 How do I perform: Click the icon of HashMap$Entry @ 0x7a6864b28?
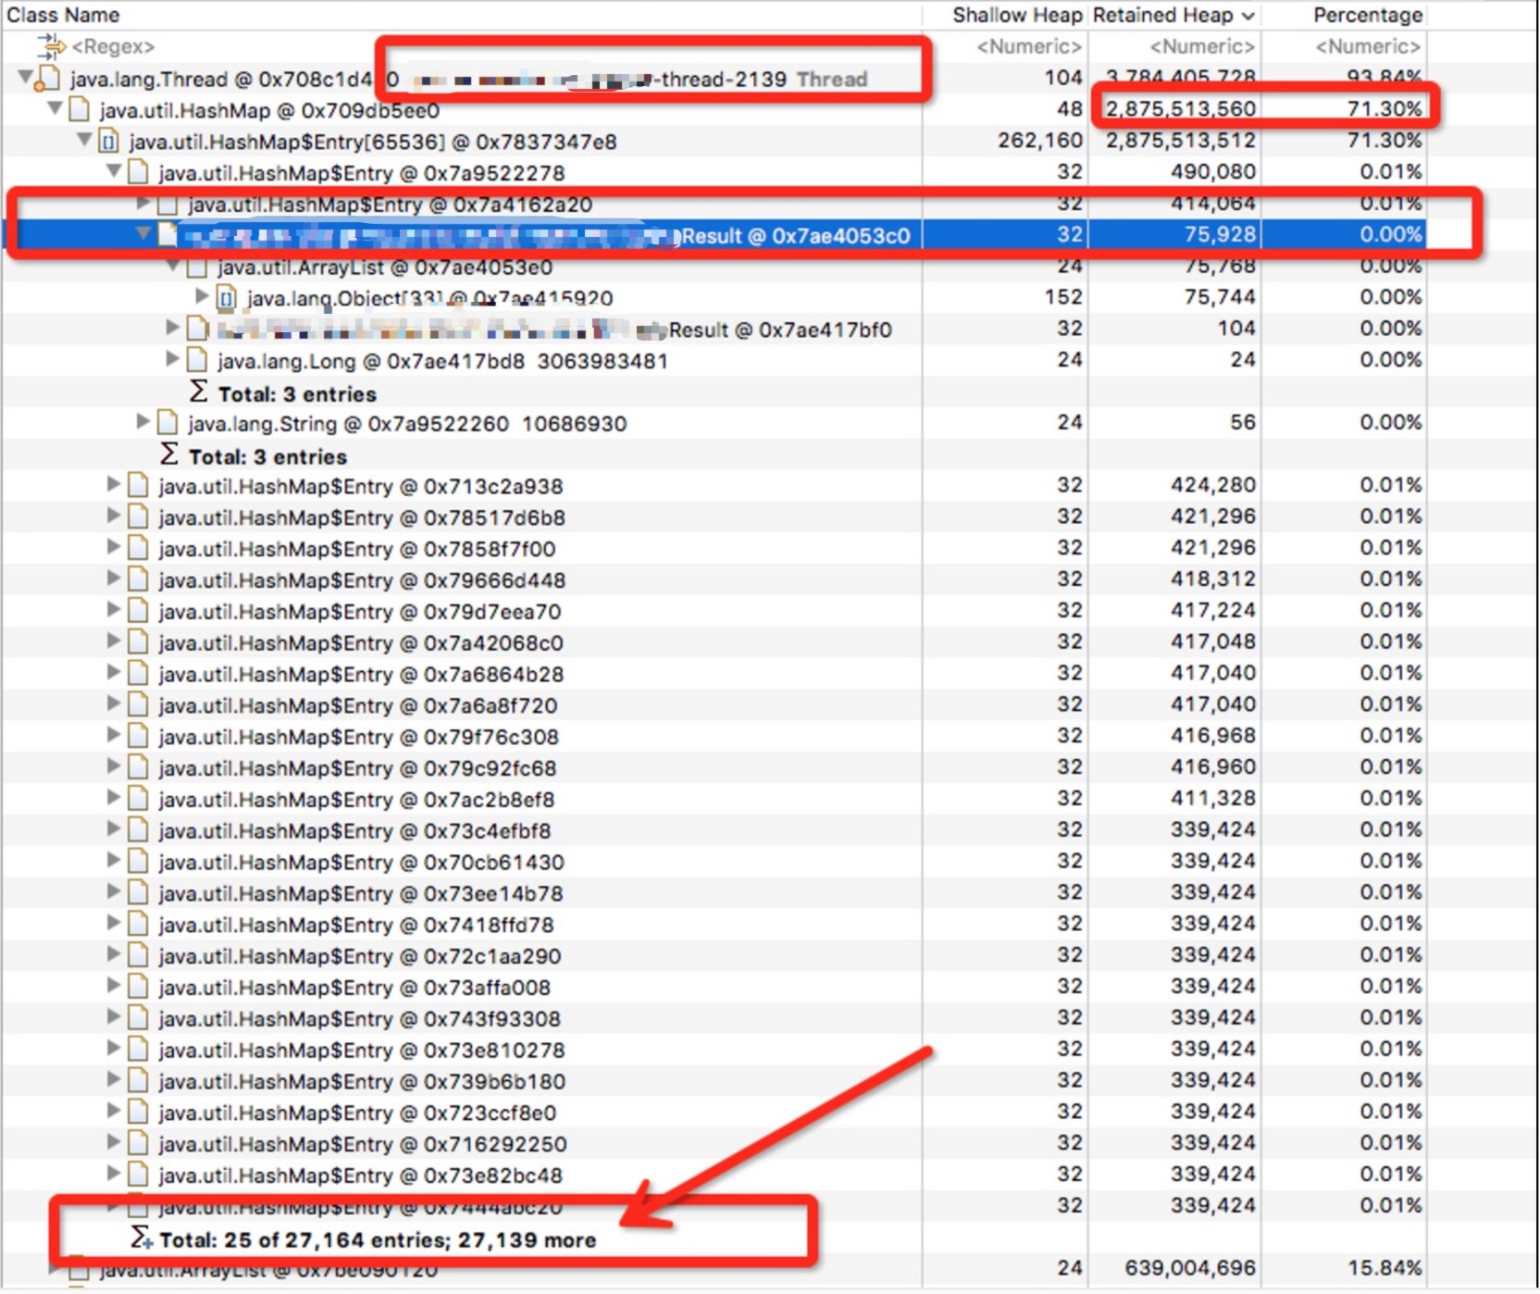[x=139, y=674]
